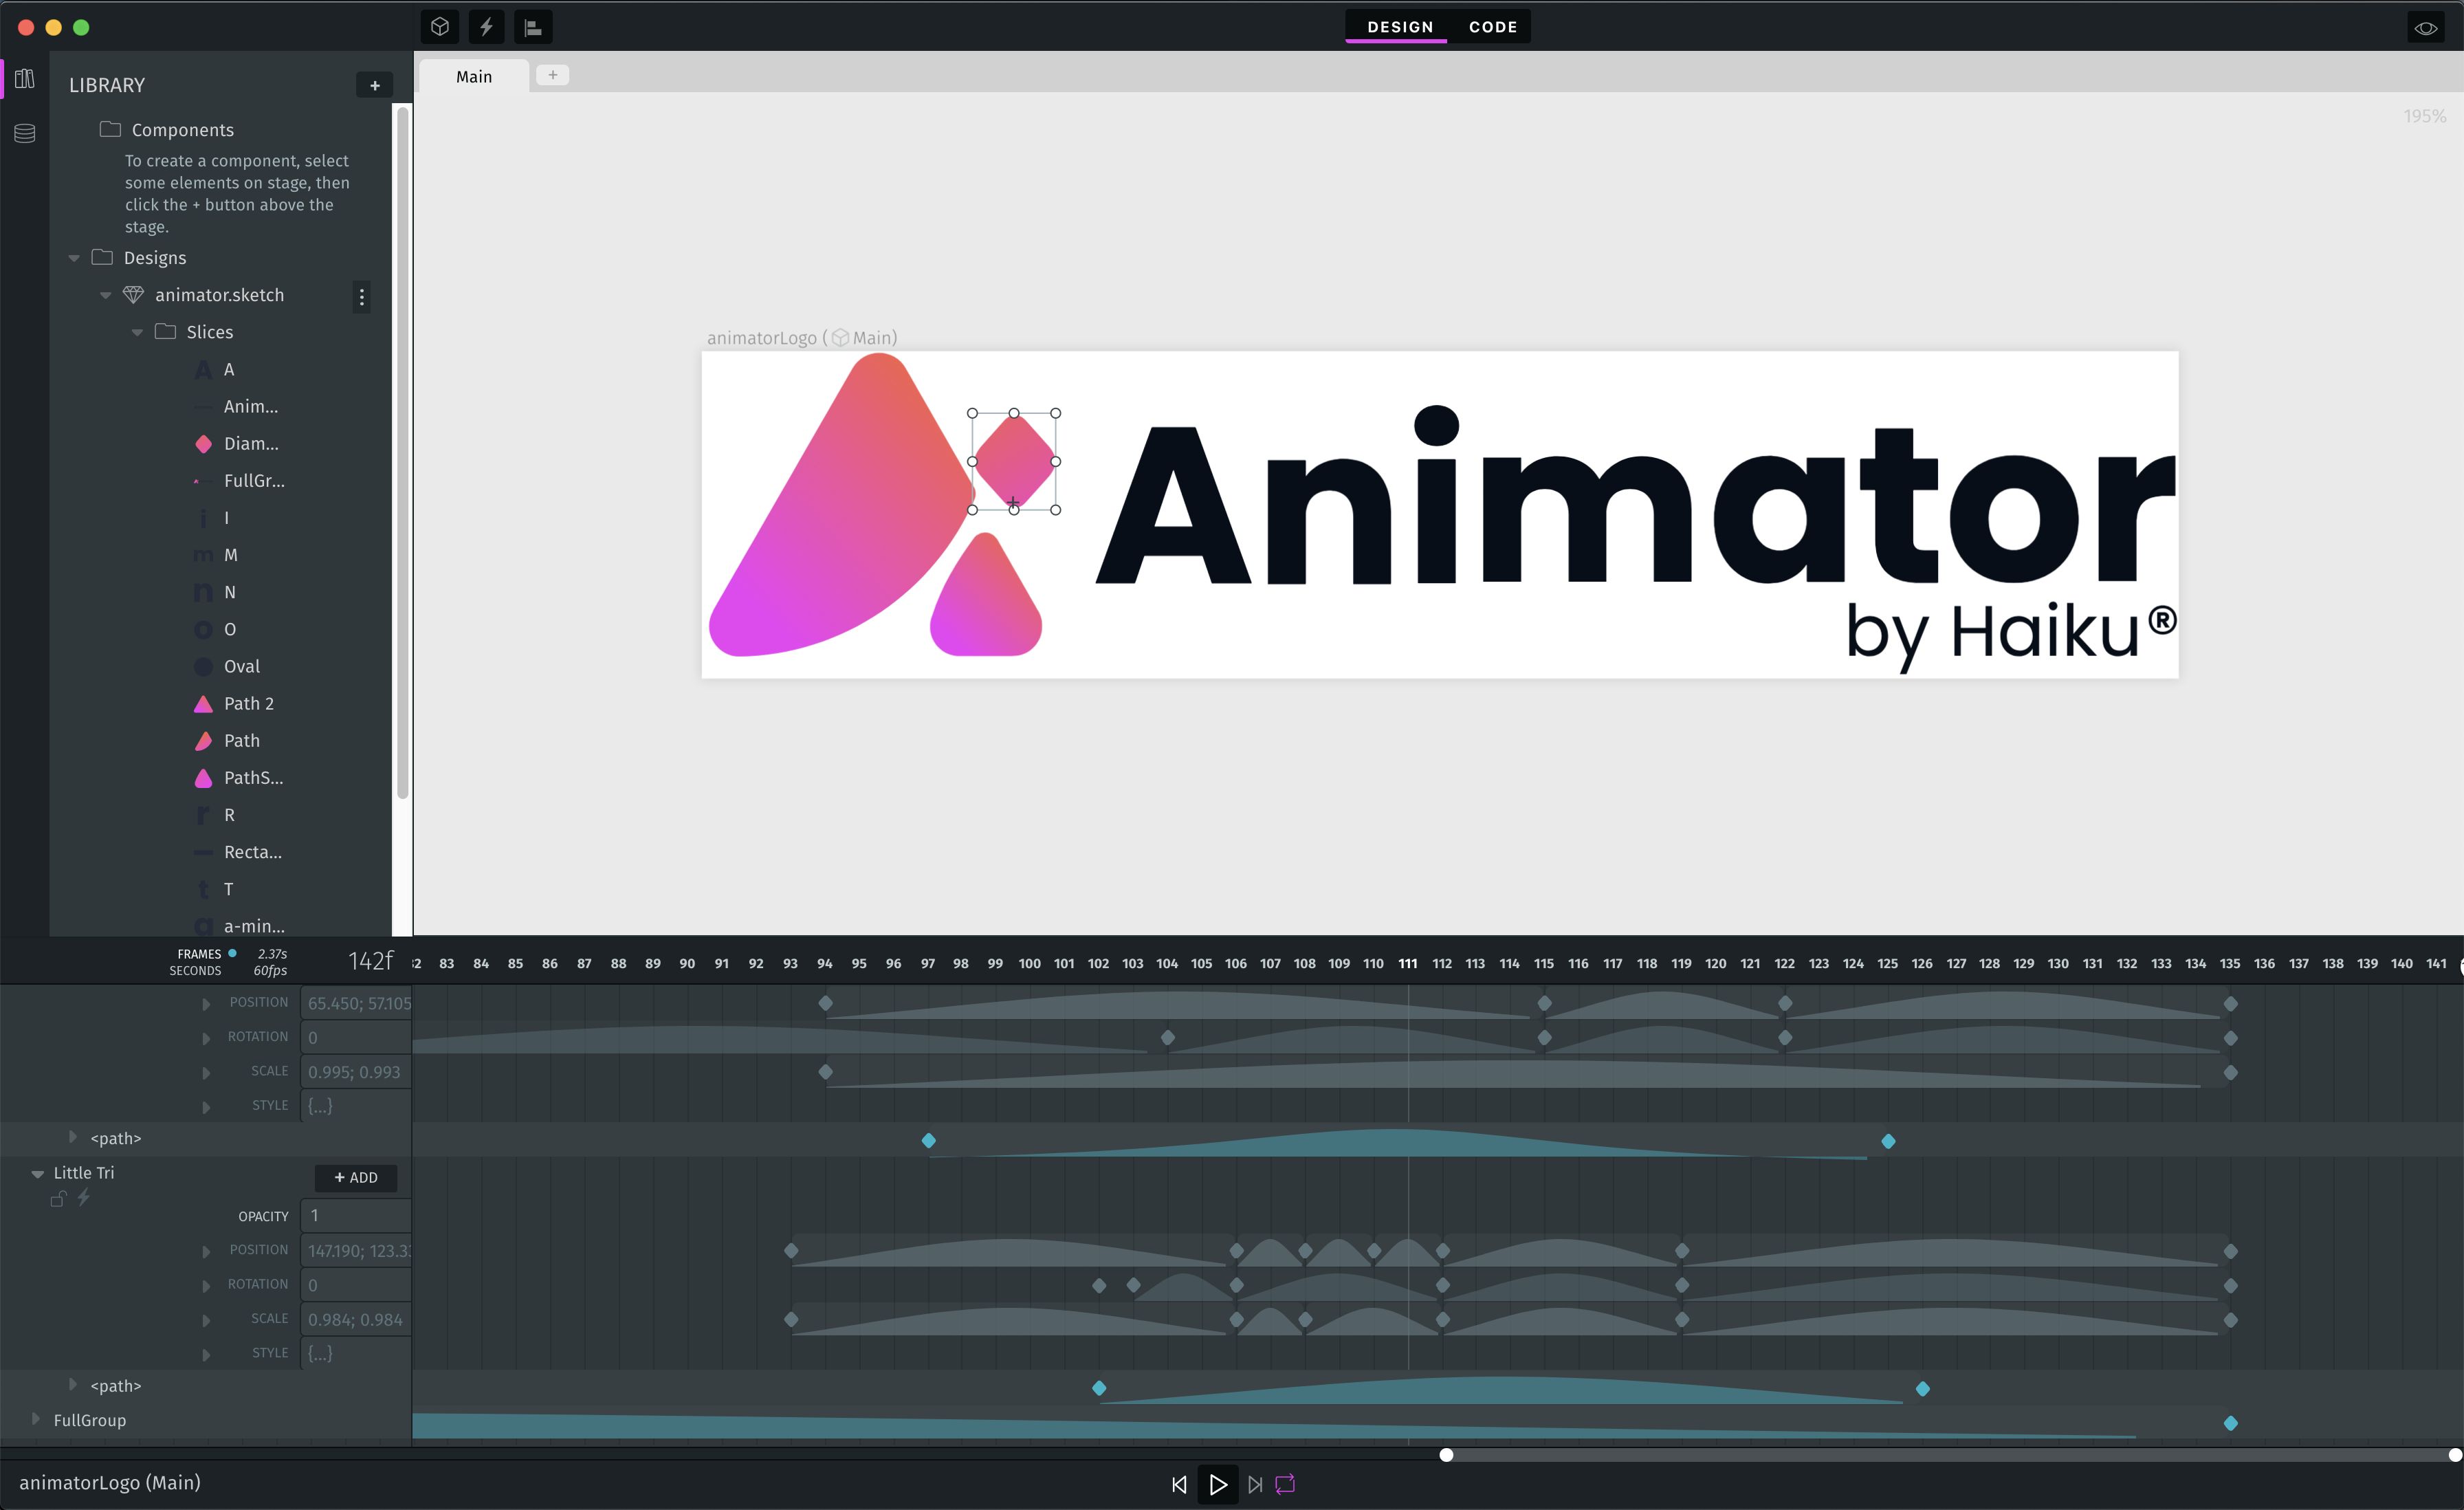Viewport: 2464px width, 1510px height.
Task: Click the eye/preview toggle icon
Action: click(2425, 26)
